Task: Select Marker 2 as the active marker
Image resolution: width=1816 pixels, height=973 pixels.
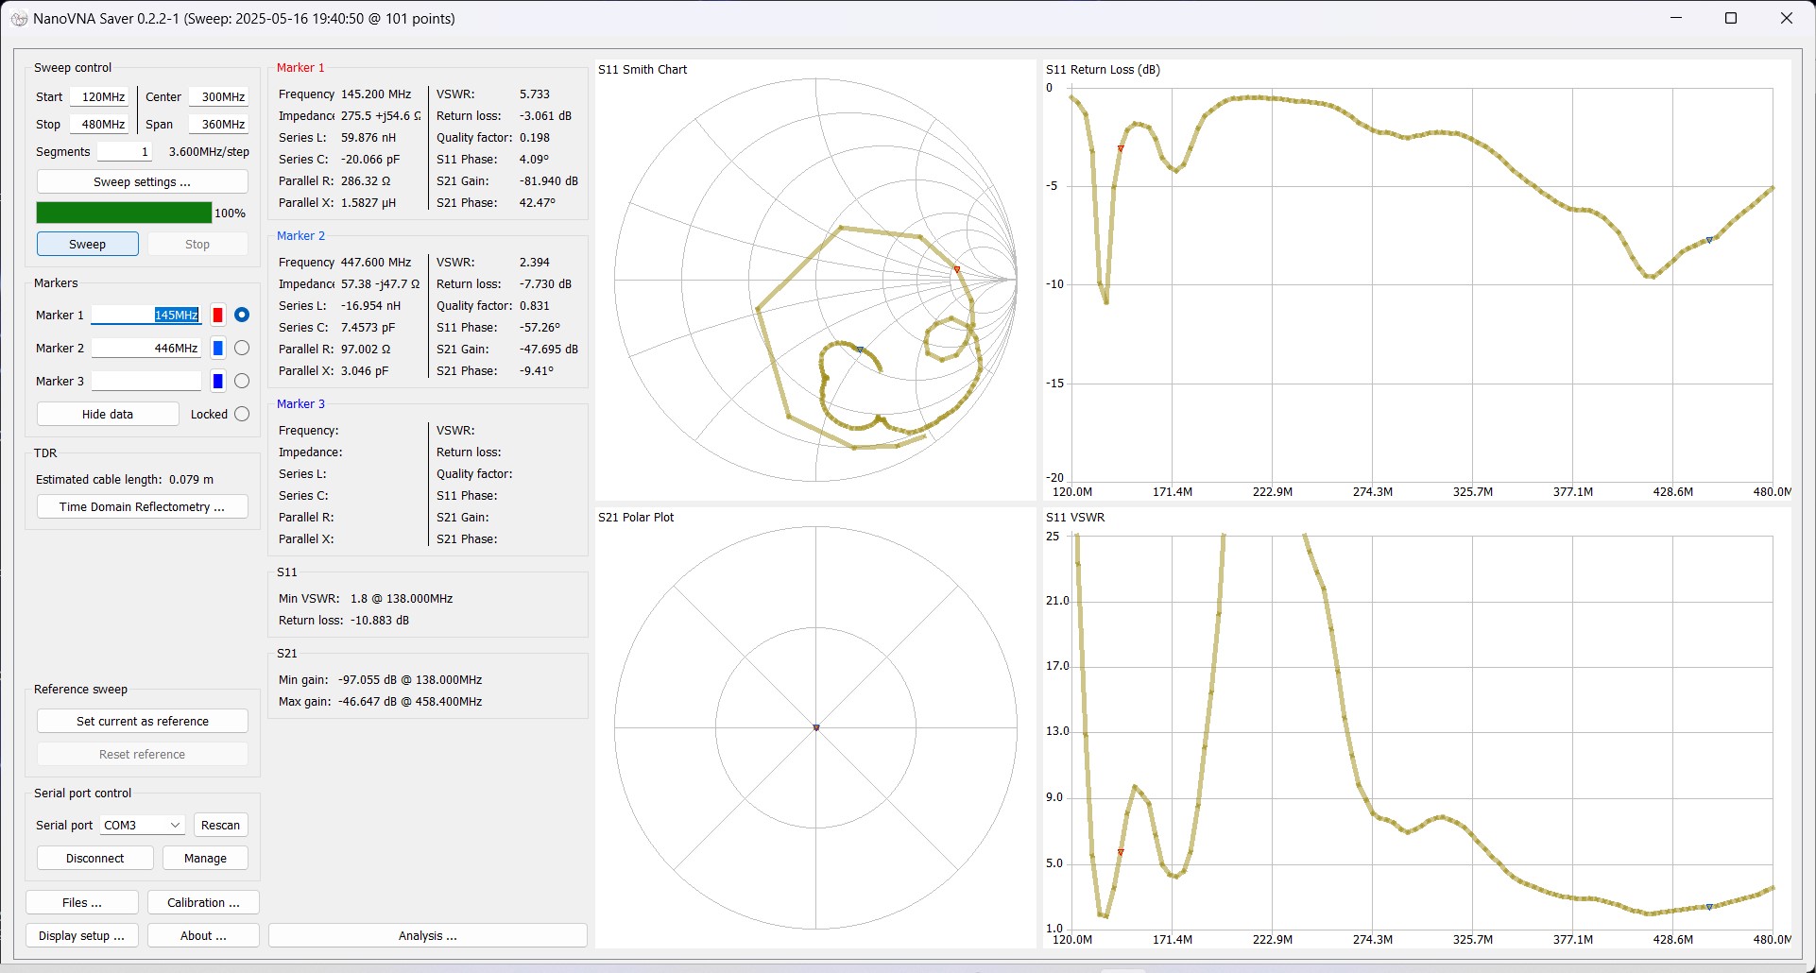Action: [242, 348]
